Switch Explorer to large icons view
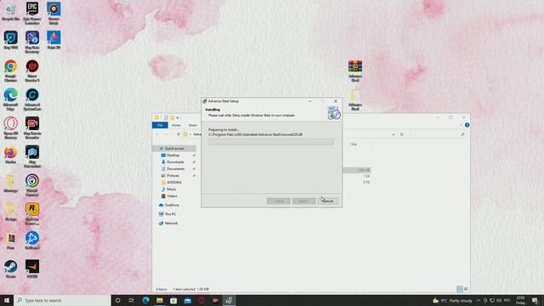The height and width of the screenshot is (306, 544). tap(466, 289)
